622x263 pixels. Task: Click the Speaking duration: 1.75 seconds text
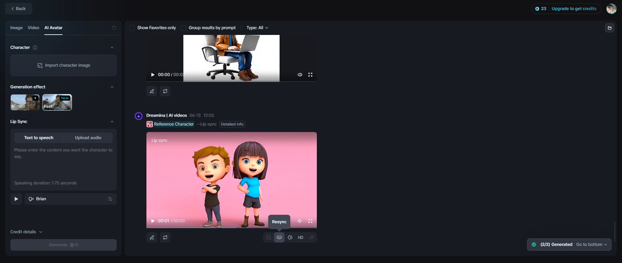(45, 183)
